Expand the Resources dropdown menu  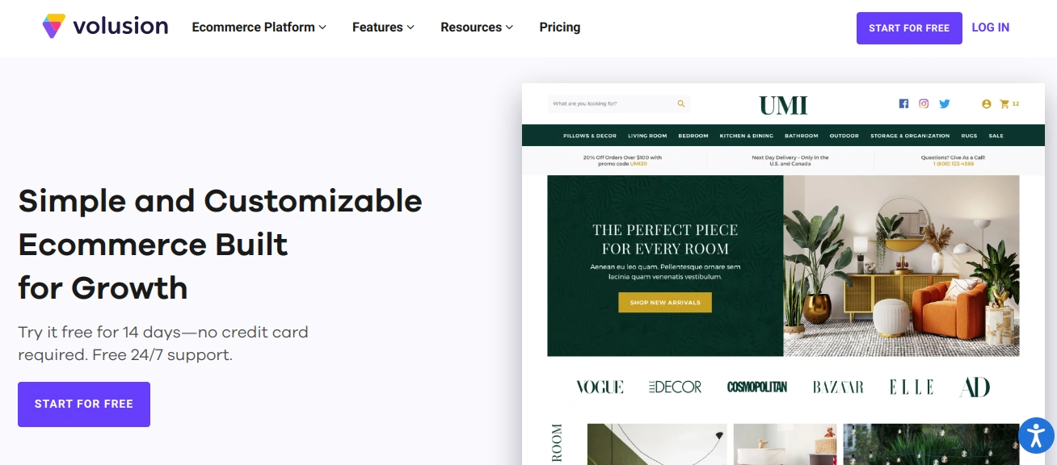pos(477,27)
